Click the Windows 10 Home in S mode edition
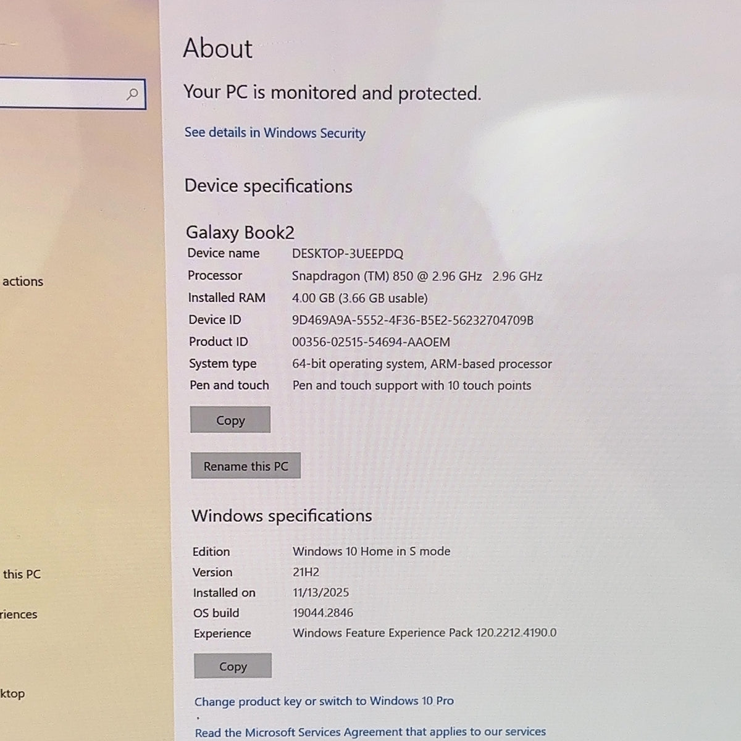The height and width of the screenshot is (741, 741). coord(372,551)
